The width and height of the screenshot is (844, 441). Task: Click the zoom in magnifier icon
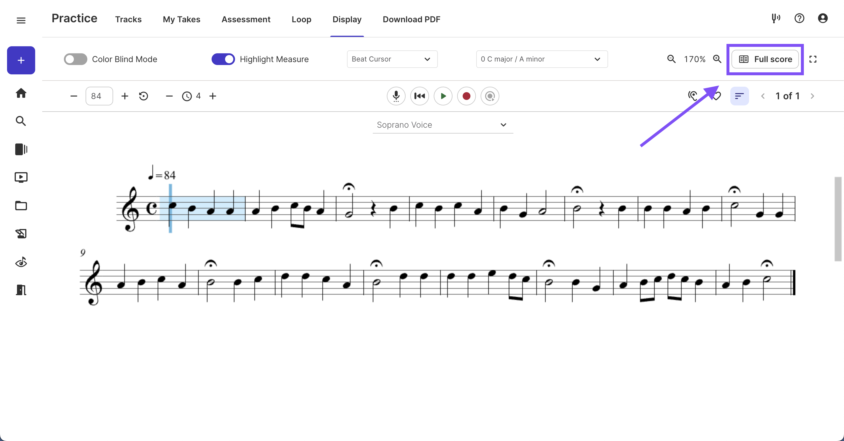pos(717,59)
